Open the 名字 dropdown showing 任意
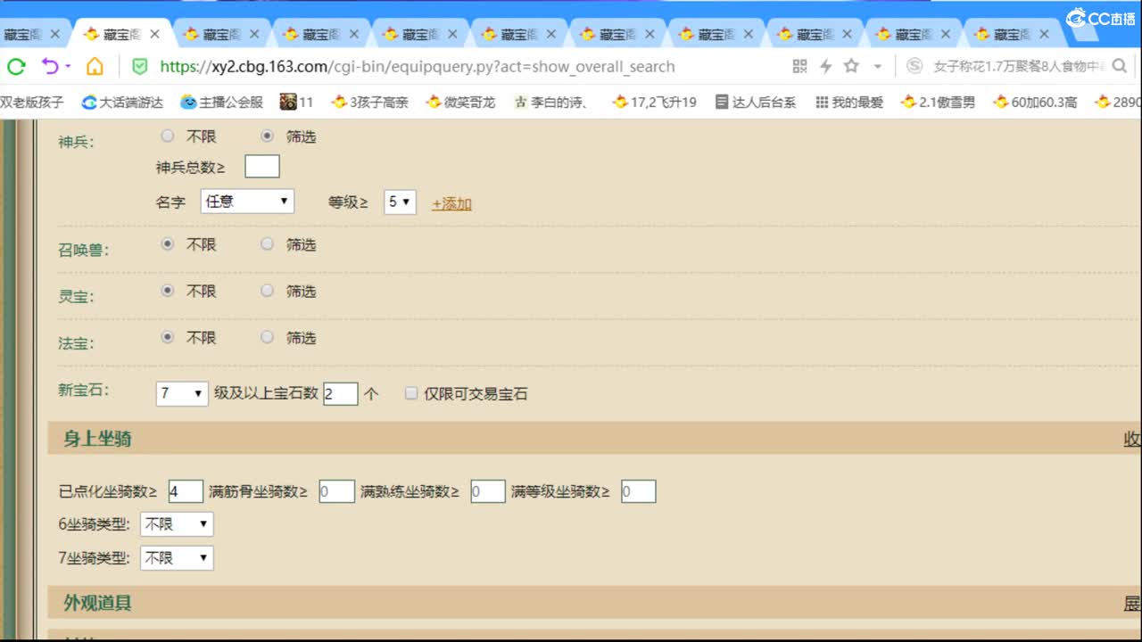This screenshot has width=1142, height=642. pos(247,202)
